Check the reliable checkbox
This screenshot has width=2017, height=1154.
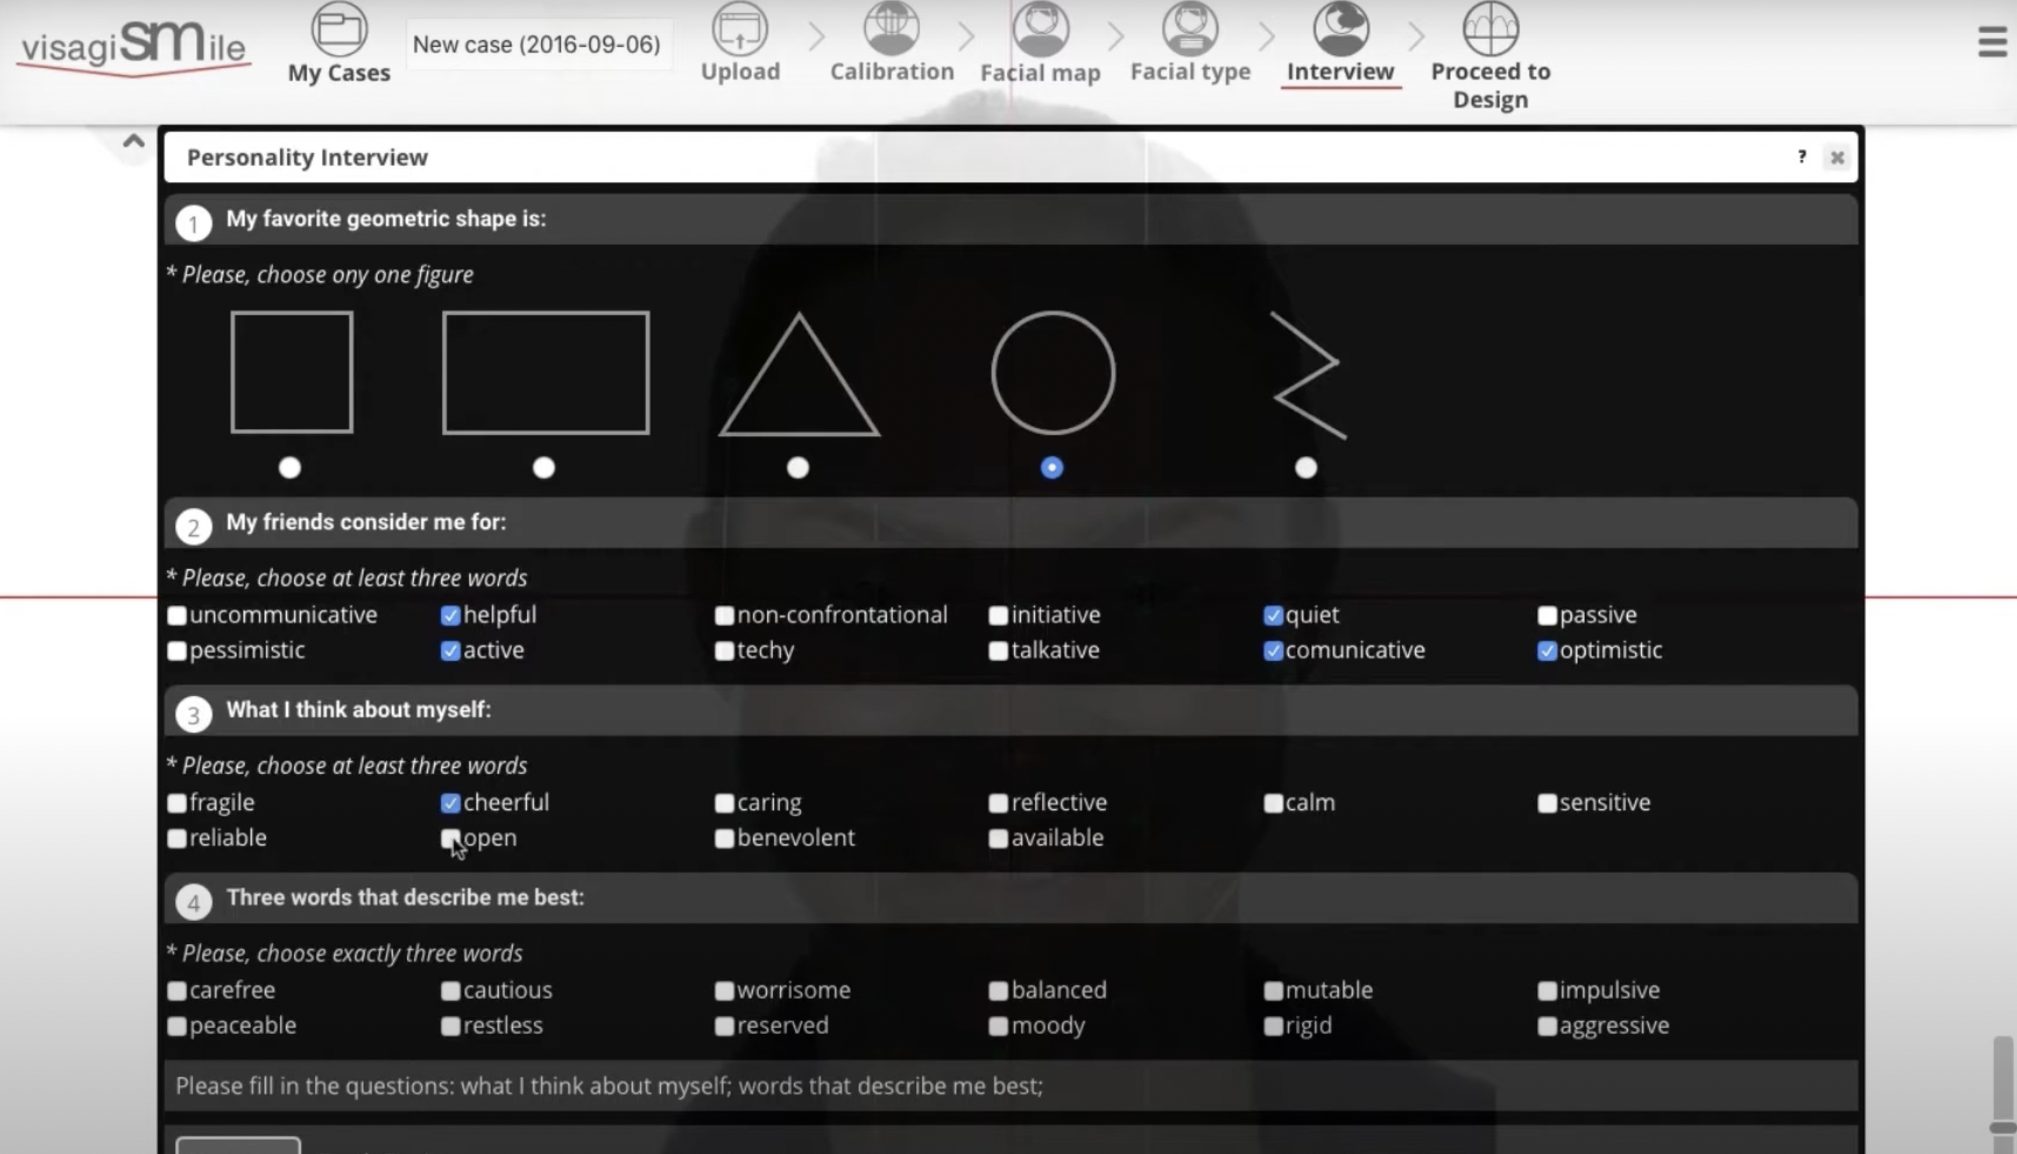click(x=176, y=839)
